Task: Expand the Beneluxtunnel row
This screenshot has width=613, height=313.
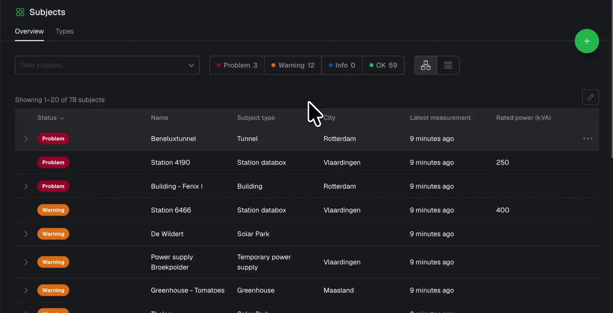Action: click(26, 139)
